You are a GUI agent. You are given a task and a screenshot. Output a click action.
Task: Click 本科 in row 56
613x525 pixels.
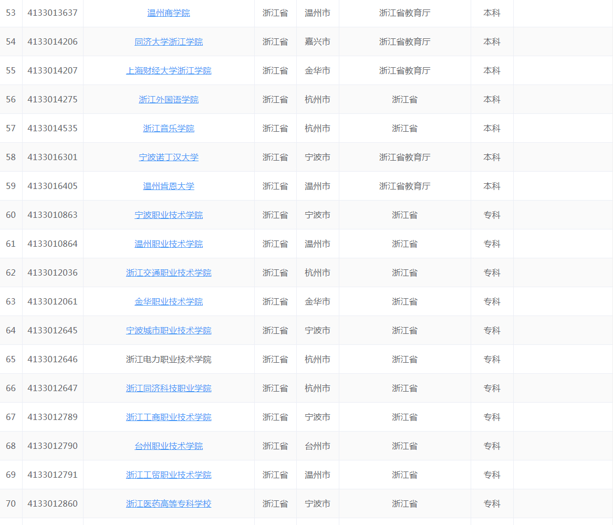point(492,100)
